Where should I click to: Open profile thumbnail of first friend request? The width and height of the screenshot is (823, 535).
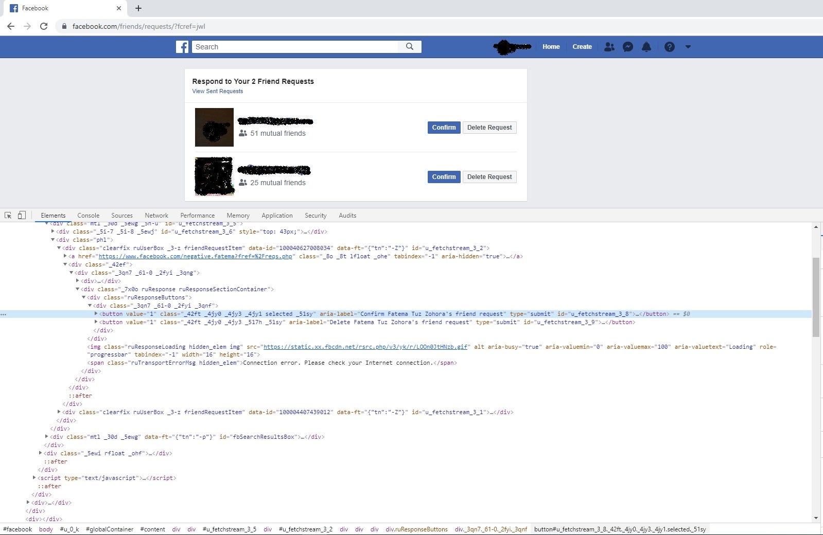(214, 127)
